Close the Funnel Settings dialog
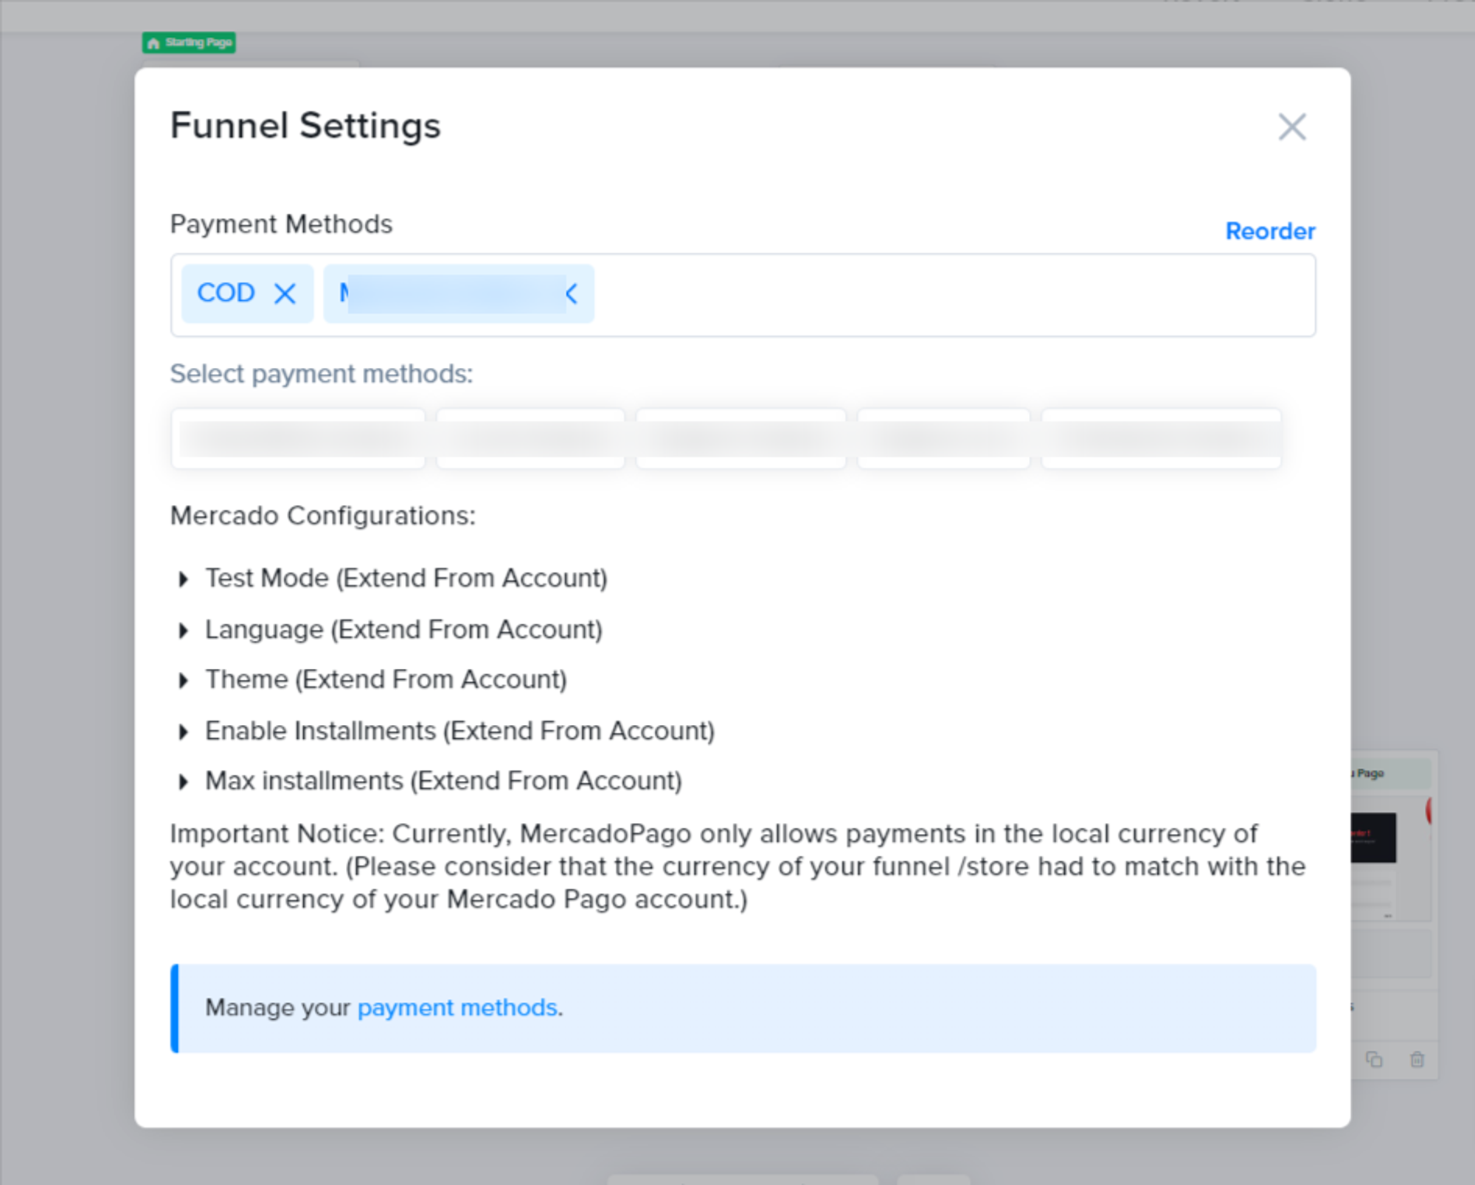The width and height of the screenshot is (1475, 1185). [x=1291, y=127]
